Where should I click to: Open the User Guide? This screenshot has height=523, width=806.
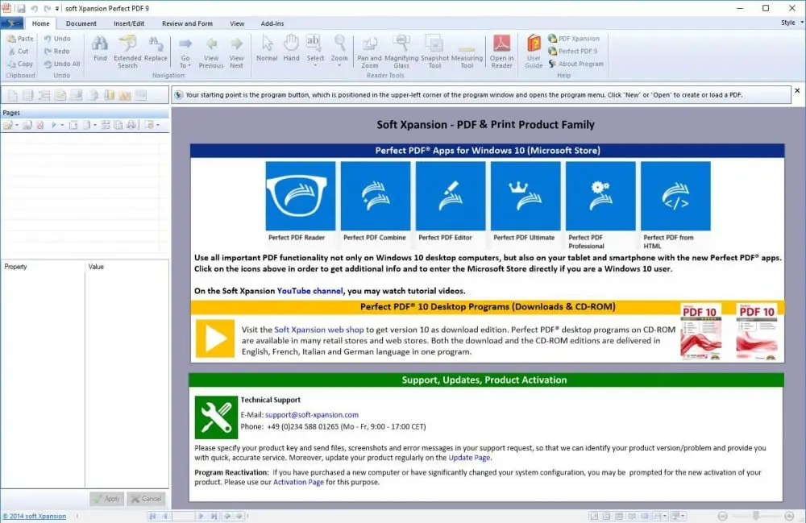pyautogui.click(x=533, y=48)
